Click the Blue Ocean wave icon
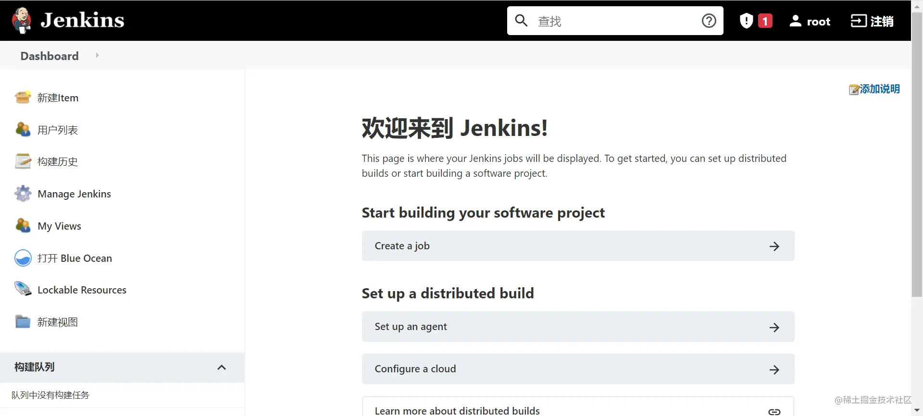This screenshot has height=416, width=923. (x=23, y=258)
